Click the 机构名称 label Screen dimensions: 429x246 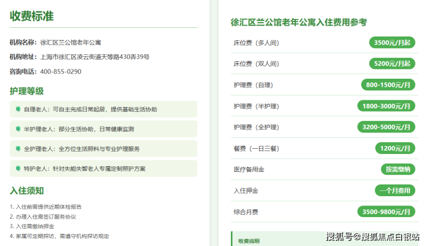[23, 42]
